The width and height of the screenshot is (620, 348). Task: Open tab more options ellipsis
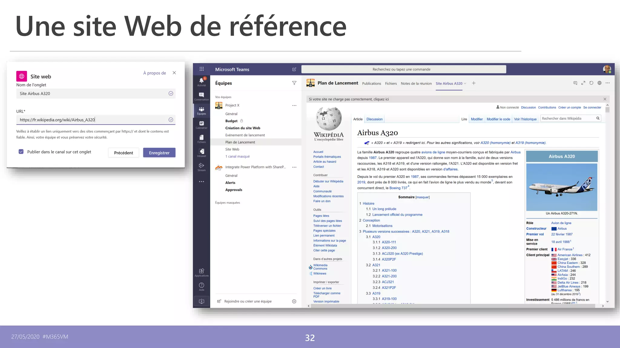608,83
